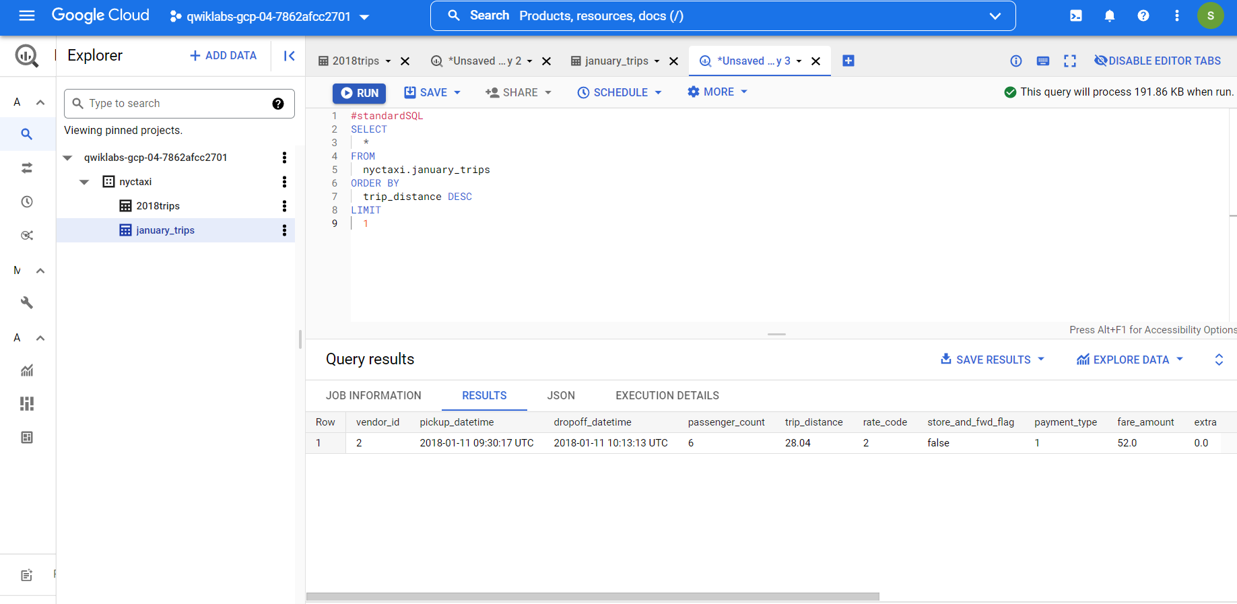Open actions menu for nyctaxi dataset

(284, 182)
